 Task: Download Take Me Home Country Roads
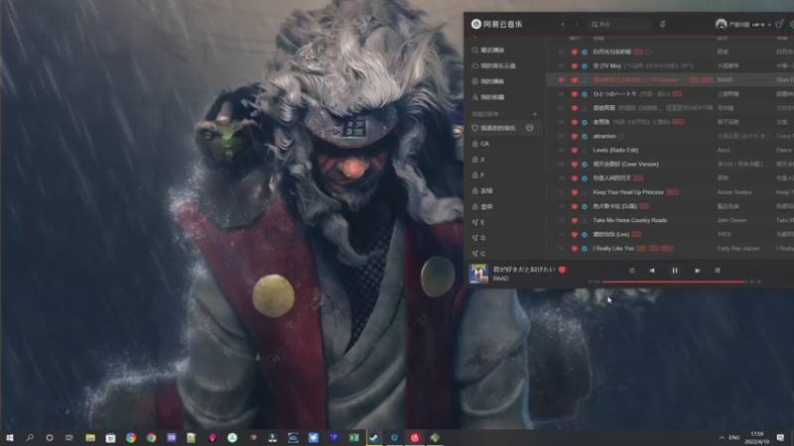pos(585,220)
